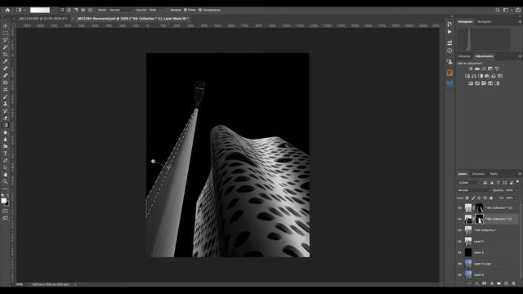This screenshot has width=523, height=294.
Task: Hide Layer 2 with its eye icon
Action: pyautogui.click(x=459, y=252)
